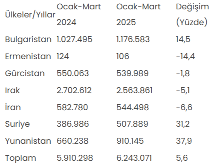This screenshot has height=168, width=214.
Task: Click the total 2024 value 5.910.298
Action: tap(75, 158)
